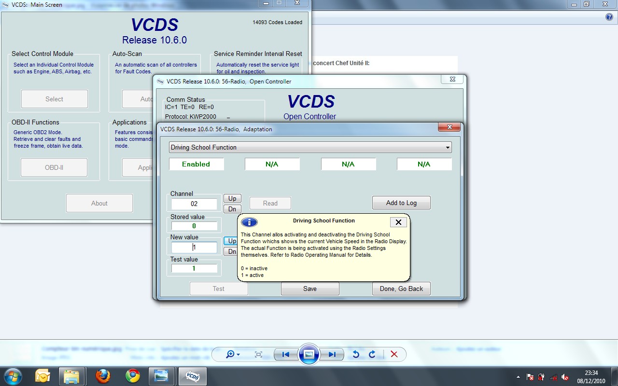The image size is (618, 386).
Task: Launch Firefox from the taskbar
Action: pos(103,376)
